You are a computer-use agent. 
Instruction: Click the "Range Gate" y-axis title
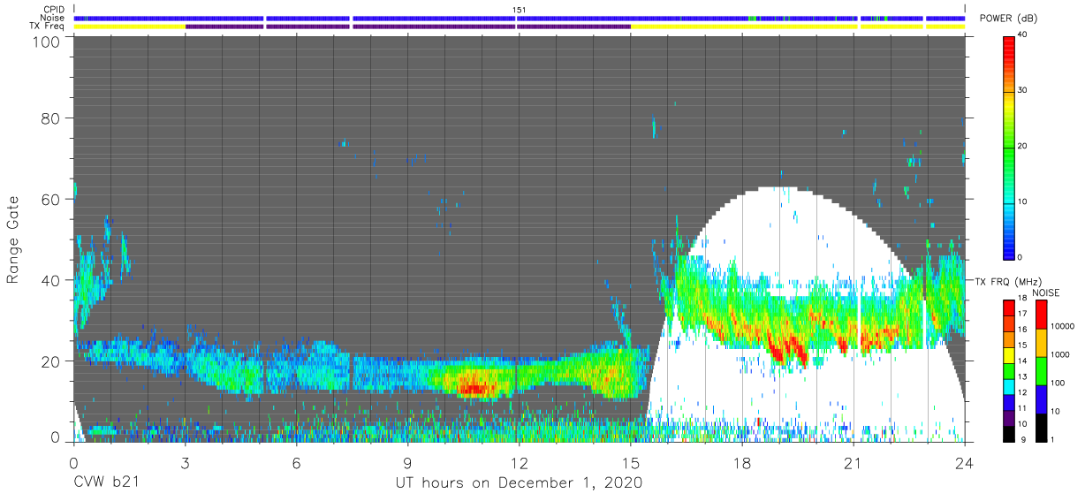tap(13, 239)
